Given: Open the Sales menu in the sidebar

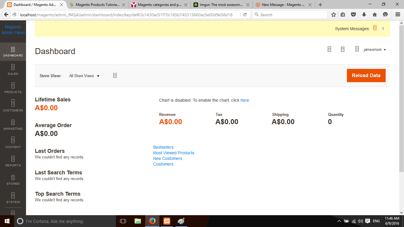Looking at the screenshot, I should [13, 70].
